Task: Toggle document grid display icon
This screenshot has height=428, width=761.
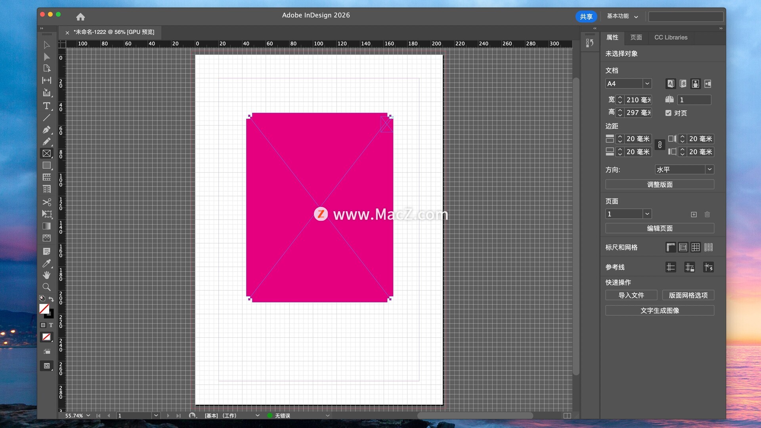Action: tap(696, 247)
